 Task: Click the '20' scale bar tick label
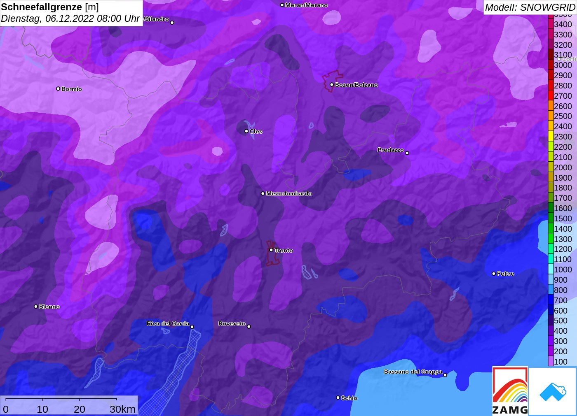click(80, 409)
